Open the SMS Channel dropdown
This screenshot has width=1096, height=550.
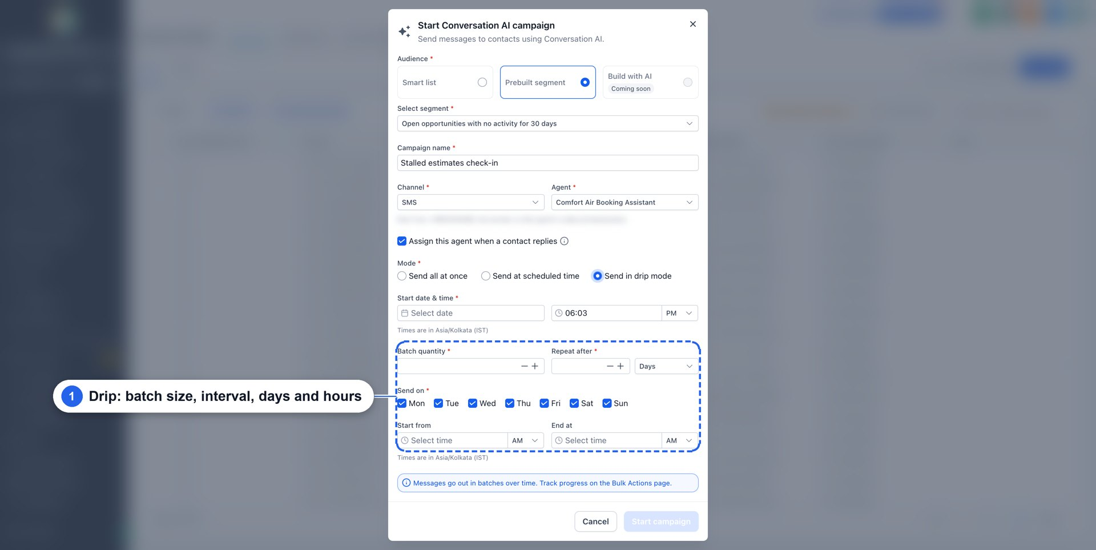pyautogui.click(x=471, y=202)
